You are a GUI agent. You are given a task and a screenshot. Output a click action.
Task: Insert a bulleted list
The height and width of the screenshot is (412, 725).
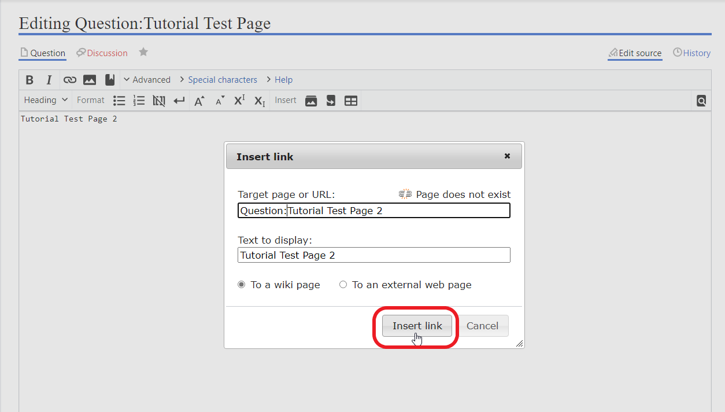point(119,101)
